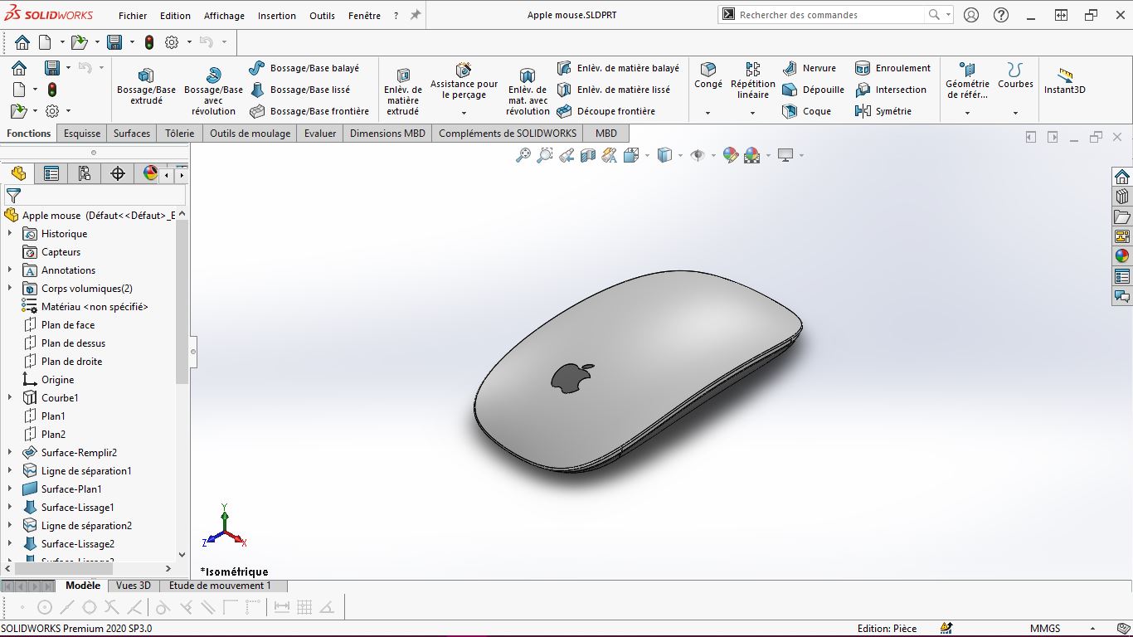Open Géométrie de référence tool
Viewport: 1133px width, 637px height.
967,80
